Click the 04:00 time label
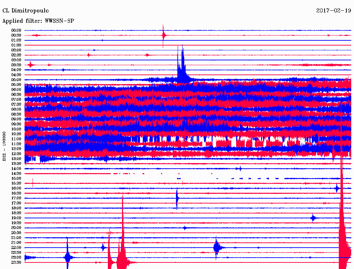This screenshot has height=269, width=354. point(16,70)
